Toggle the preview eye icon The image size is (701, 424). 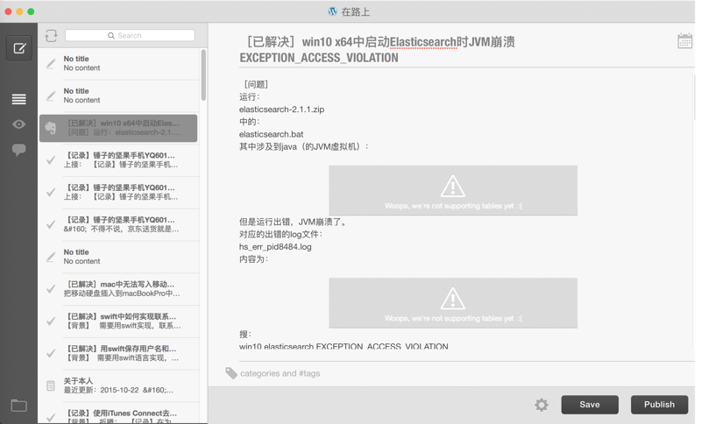coord(18,124)
